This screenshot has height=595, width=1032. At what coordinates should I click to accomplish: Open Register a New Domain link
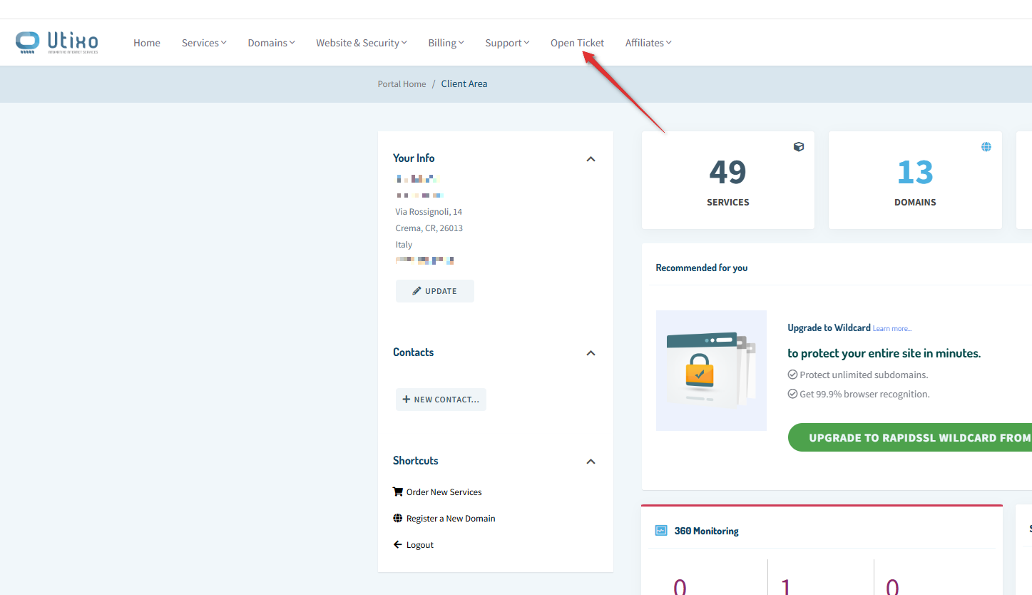click(451, 519)
